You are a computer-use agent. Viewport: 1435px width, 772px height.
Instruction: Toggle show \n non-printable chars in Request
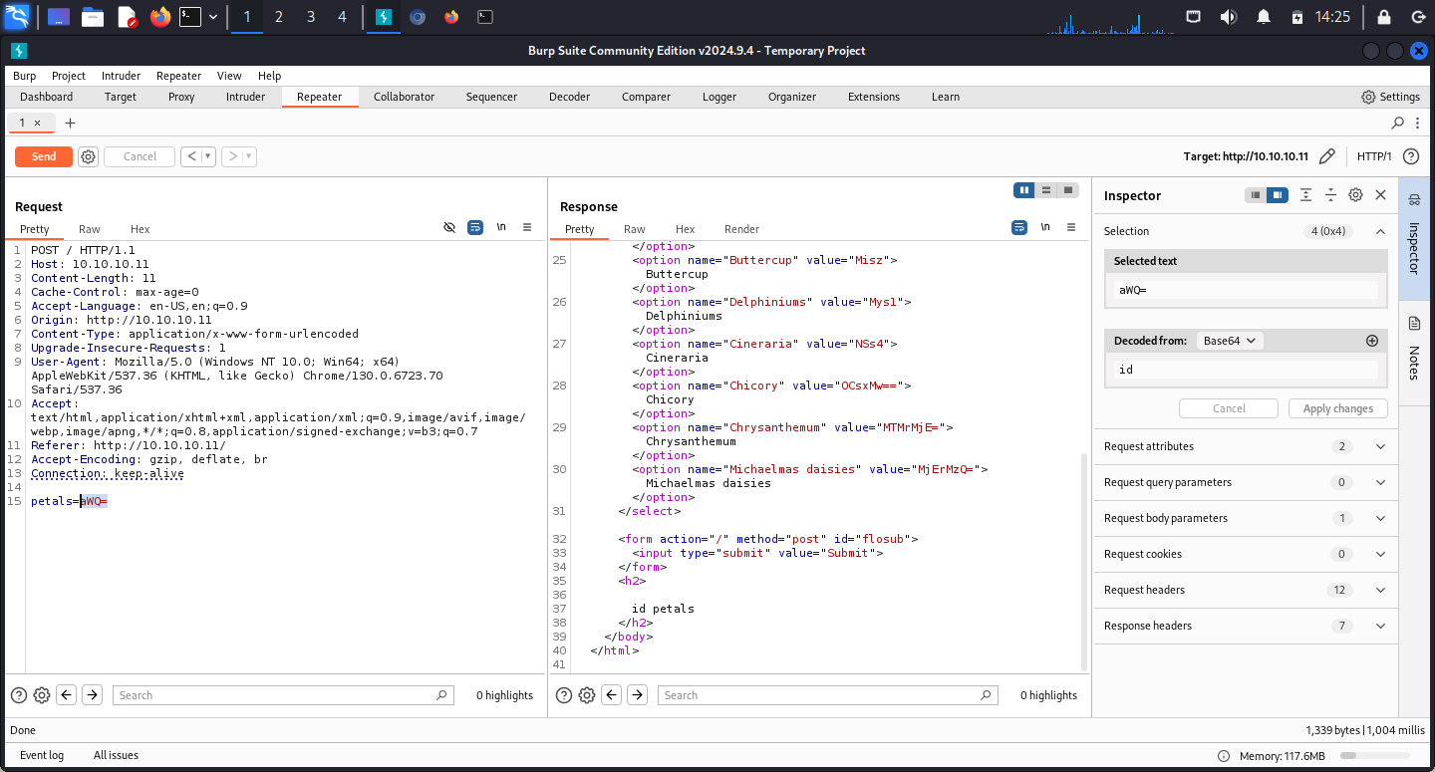pos(501,228)
